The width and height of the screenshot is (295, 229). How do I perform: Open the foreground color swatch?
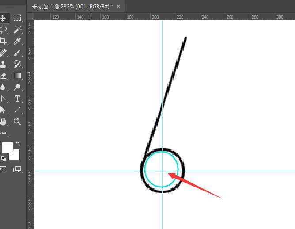(7, 147)
